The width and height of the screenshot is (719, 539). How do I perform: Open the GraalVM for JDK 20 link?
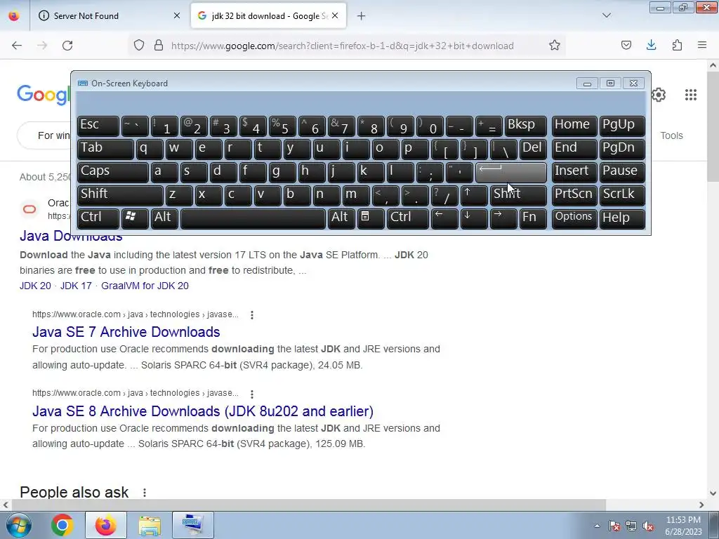(x=145, y=286)
